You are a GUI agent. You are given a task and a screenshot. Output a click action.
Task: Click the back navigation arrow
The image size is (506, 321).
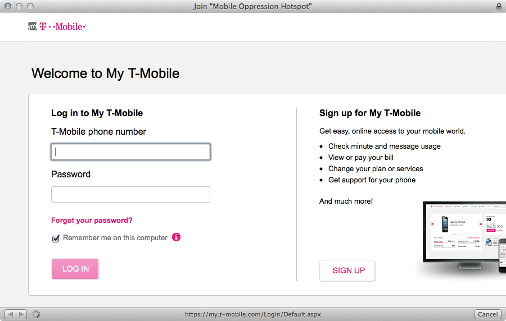click(x=10, y=314)
